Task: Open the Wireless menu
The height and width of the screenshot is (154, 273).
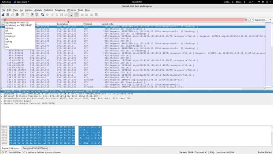Action: click(71, 10)
